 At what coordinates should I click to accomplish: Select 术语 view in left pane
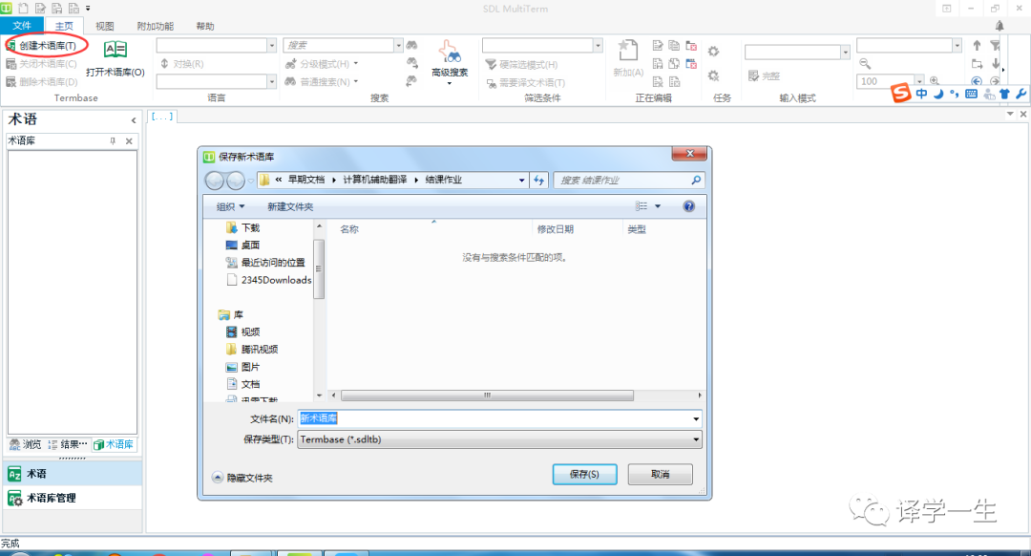[x=73, y=474]
